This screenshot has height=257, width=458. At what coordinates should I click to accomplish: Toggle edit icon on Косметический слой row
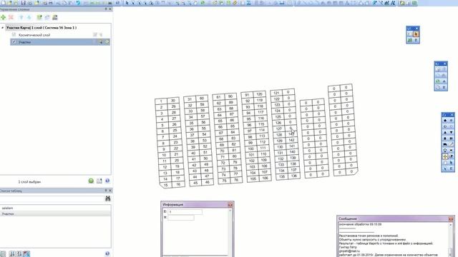[x=95, y=35]
